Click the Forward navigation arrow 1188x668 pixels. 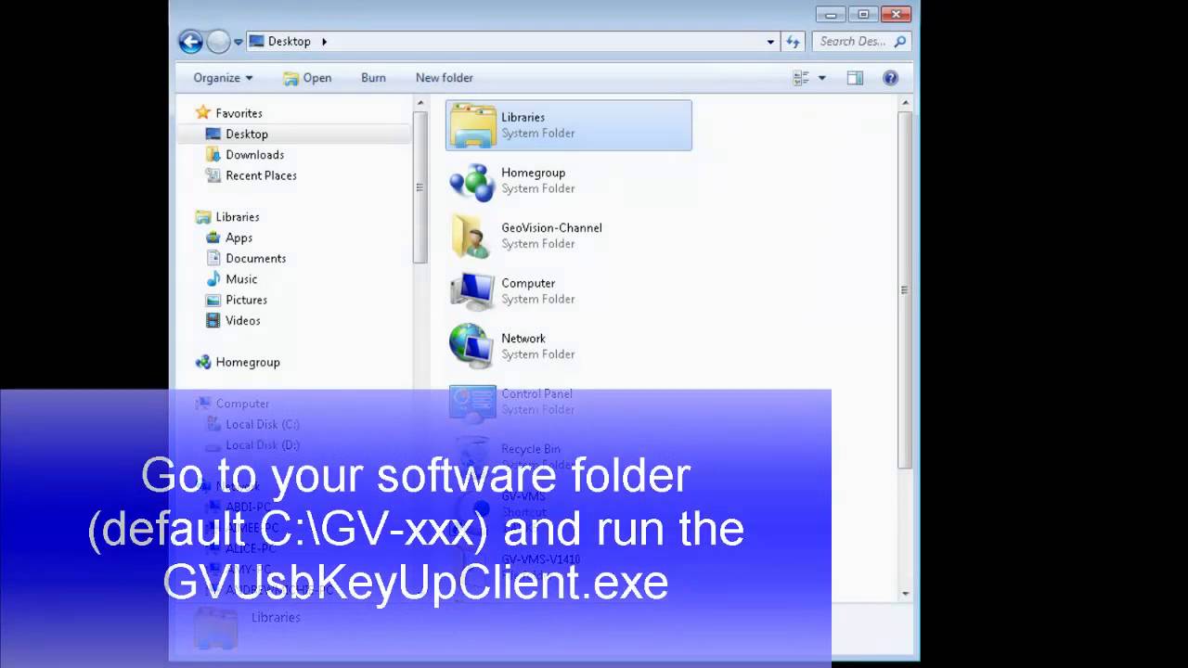click(218, 41)
